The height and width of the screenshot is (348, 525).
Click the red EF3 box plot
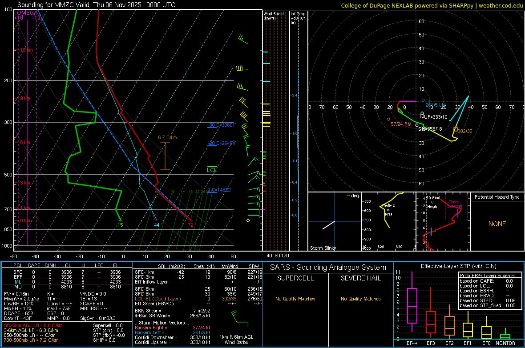(431, 322)
